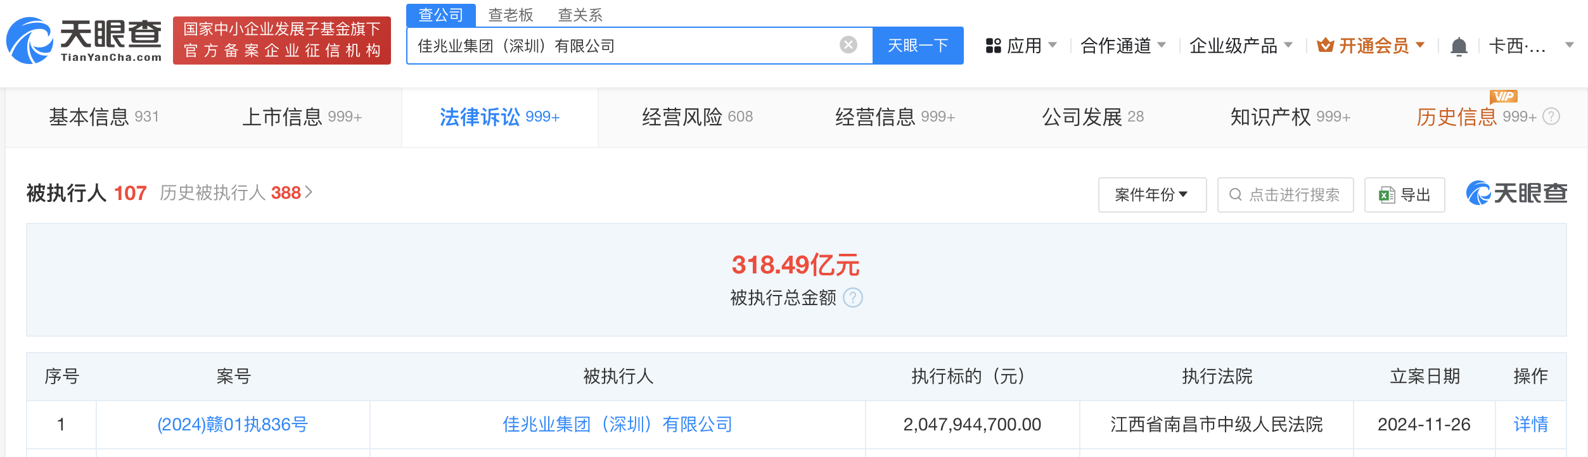The image size is (1588, 457).
Task: Click the 318.49亿元 total amount
Action: pos(796,265)
